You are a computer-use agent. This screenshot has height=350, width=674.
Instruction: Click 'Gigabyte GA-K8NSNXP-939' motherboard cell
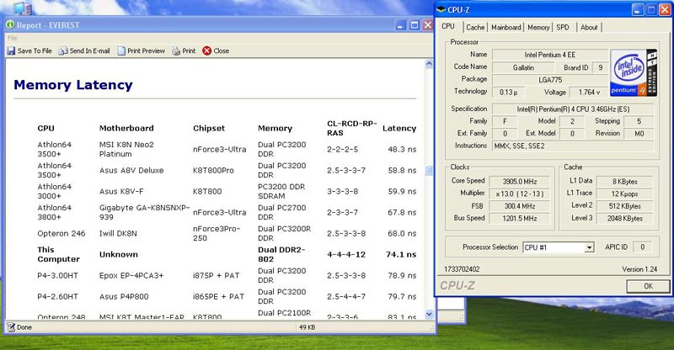point(144,212)
